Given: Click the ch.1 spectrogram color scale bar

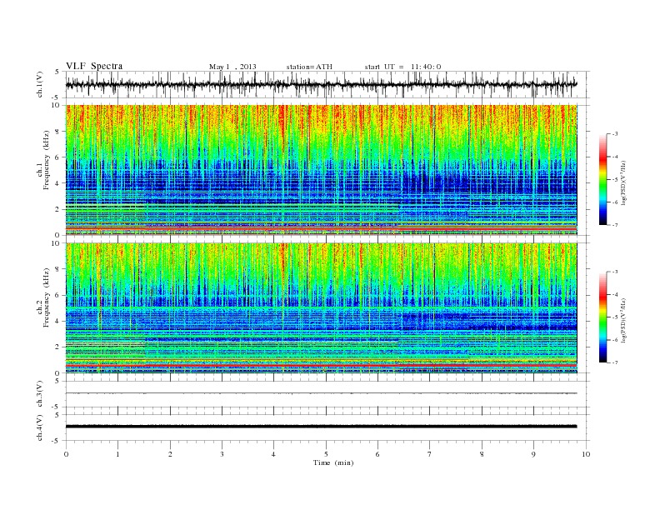Looking at the screenshot, I should [x=603, y=179].
